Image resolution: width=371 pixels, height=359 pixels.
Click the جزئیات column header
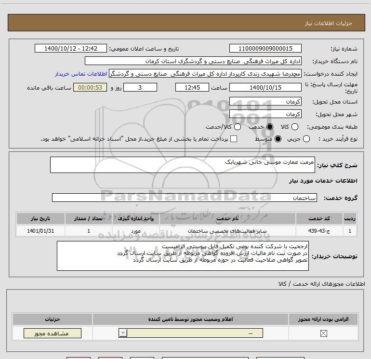(x=53, y=319)
